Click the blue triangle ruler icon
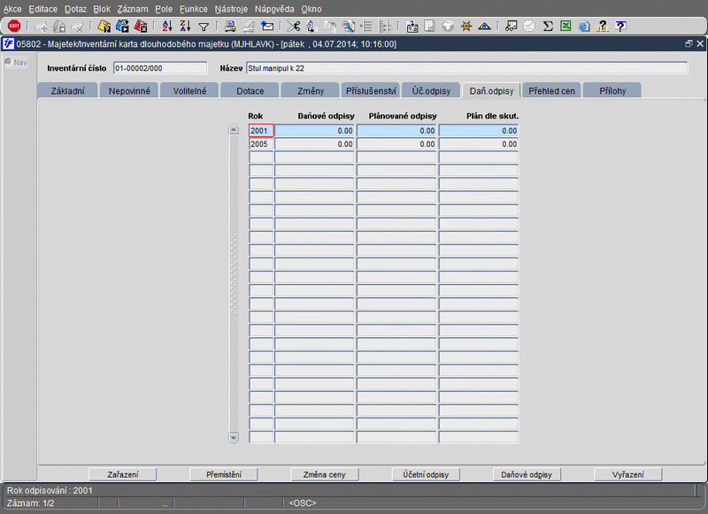The image size is (708, 514). tap(484, 27)
